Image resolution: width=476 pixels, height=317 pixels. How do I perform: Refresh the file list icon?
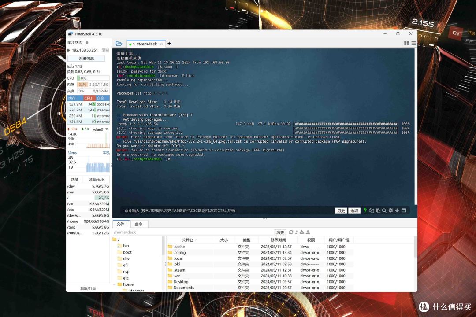[x=291, y=232]
